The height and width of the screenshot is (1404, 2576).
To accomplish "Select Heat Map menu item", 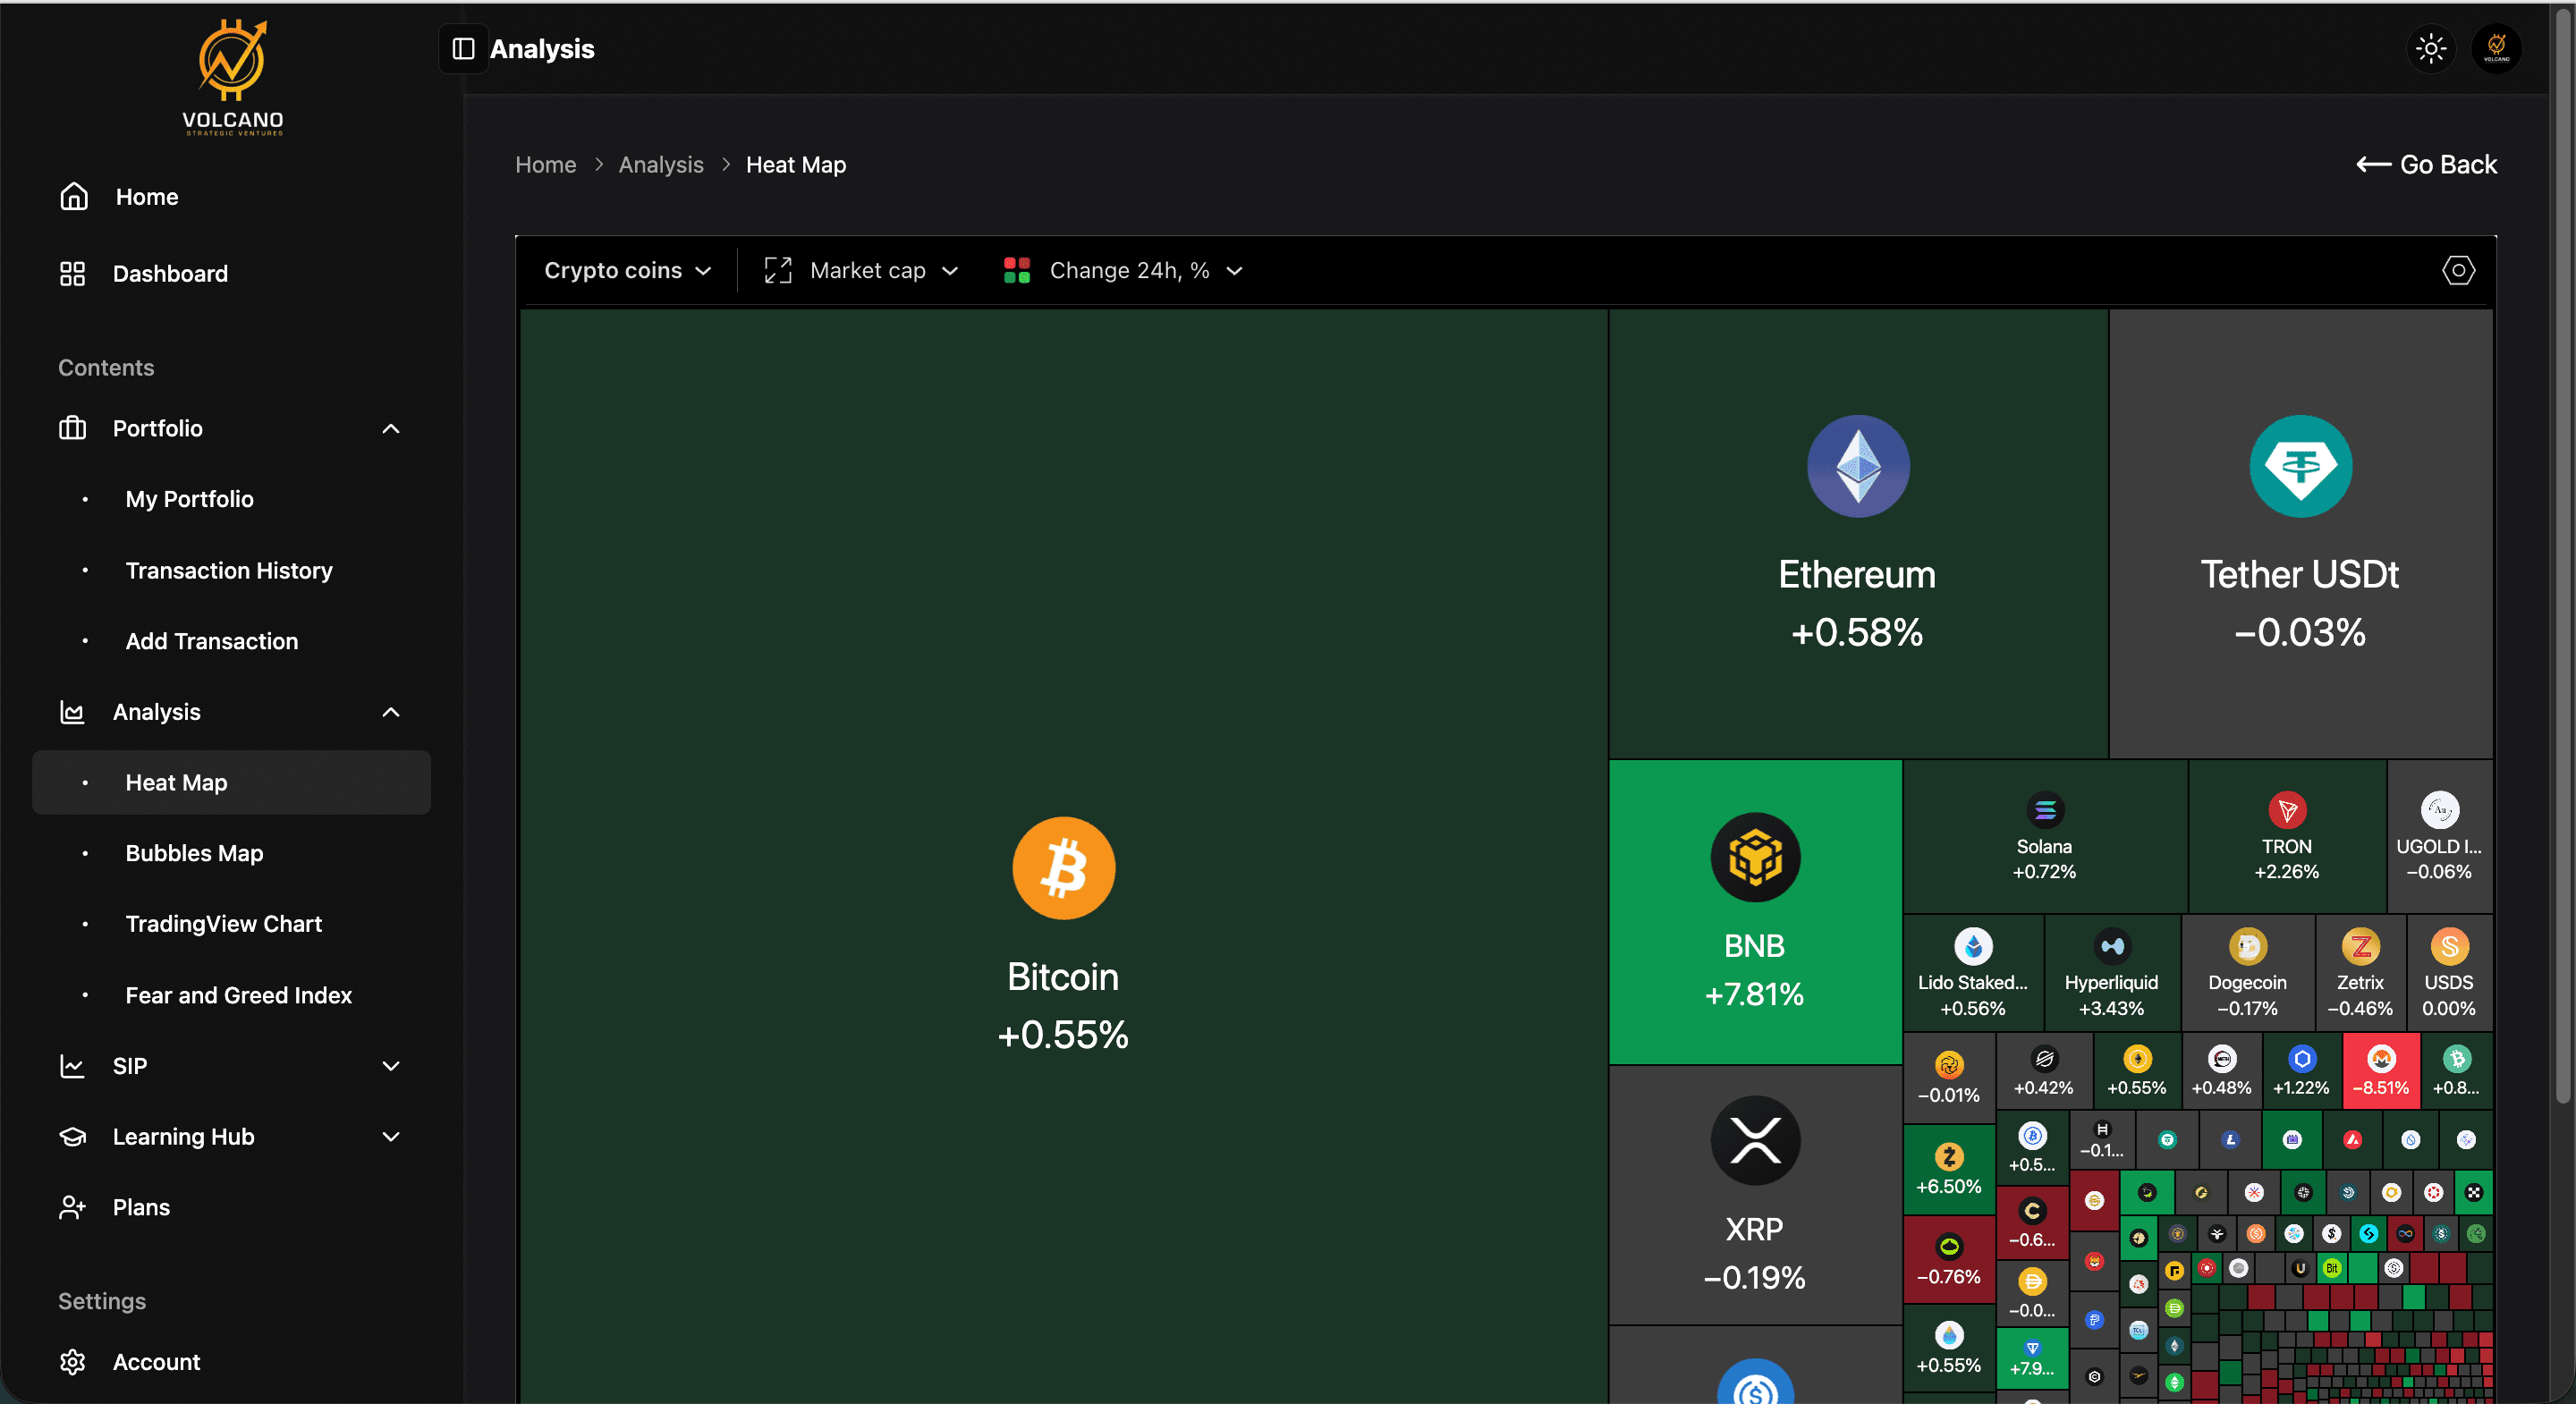I will [x=232, y=783].
